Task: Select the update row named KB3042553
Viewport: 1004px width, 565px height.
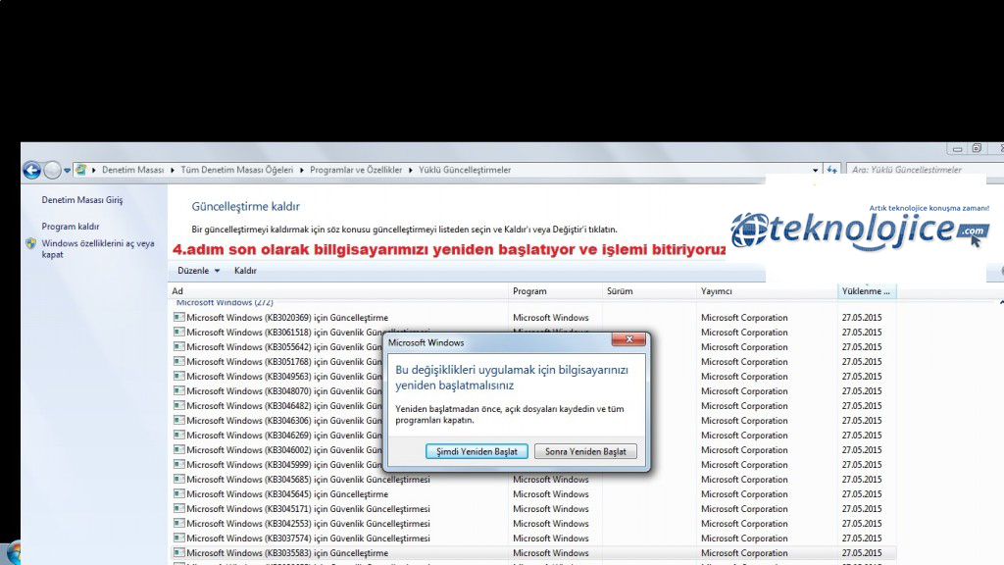Action: [534, 524]
